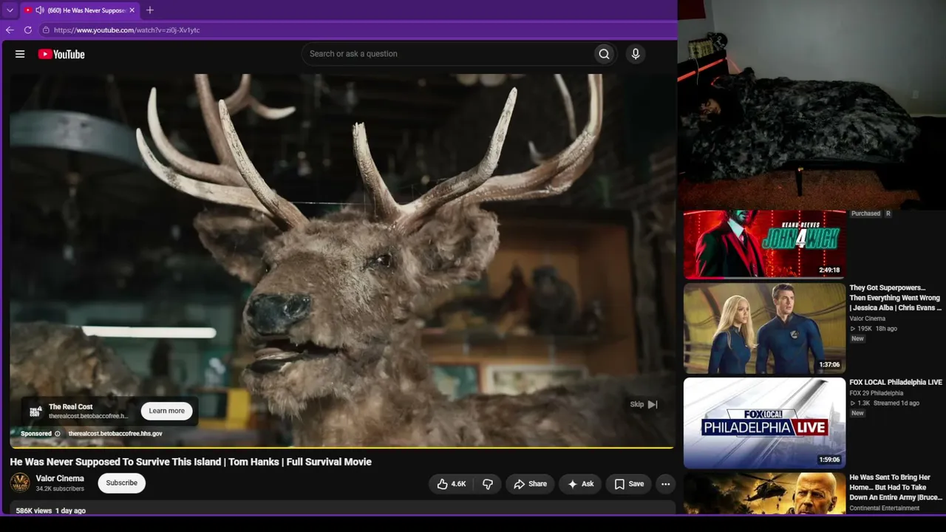Open Continental Entertainment channel link
Screen dimensions: 946x532
click(885, 508)
